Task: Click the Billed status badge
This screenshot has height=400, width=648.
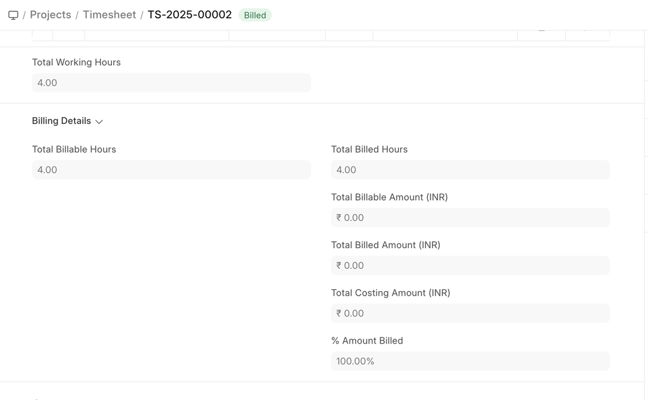Action: point(255,15)
